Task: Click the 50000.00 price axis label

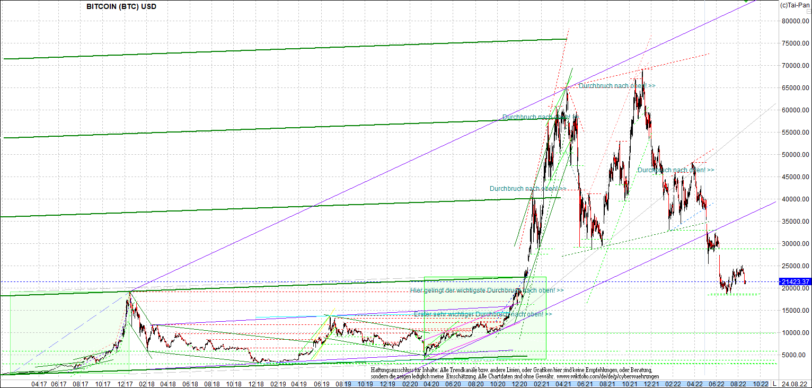Action: 796,155
